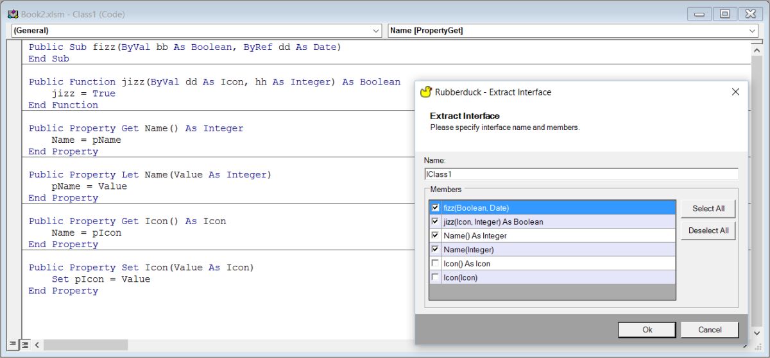
Task: Click the interface Name field containing IClass1
Action: (x=581, y=174)
